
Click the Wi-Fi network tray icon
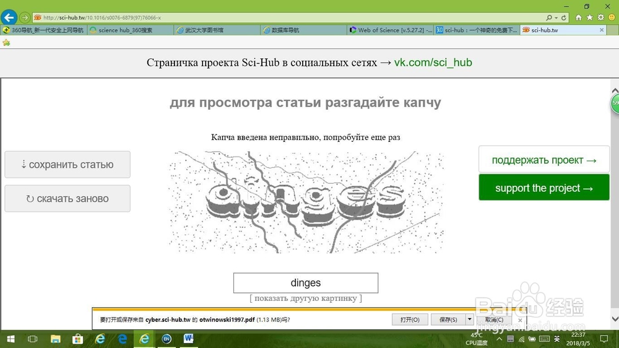pos(521,339)
